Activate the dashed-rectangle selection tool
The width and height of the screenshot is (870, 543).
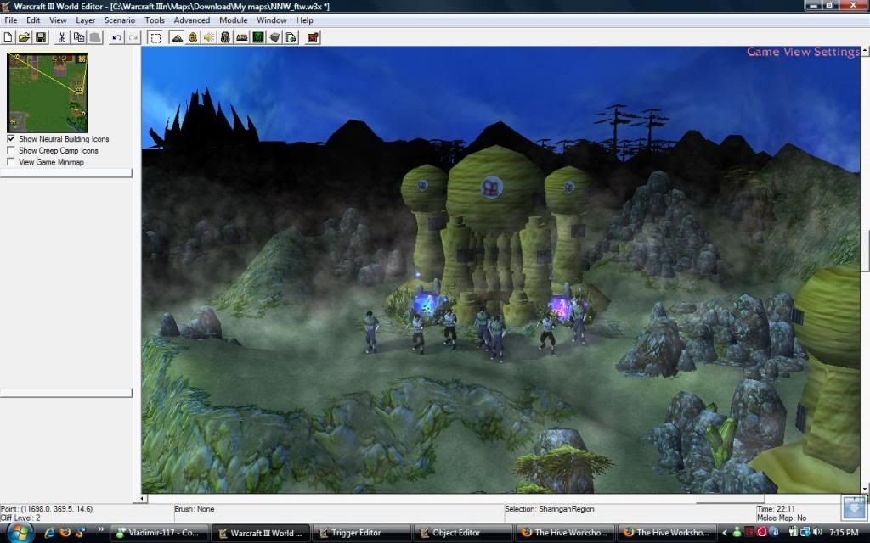pos(155,37)
